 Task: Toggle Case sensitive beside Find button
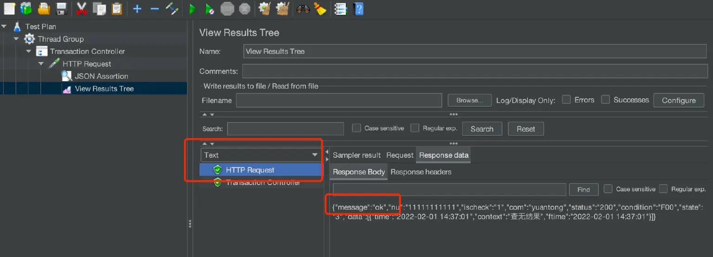pyautogui.click(x=608, y=189)
